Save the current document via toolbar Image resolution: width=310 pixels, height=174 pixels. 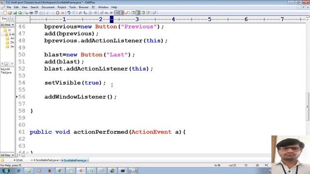point(15,13)
